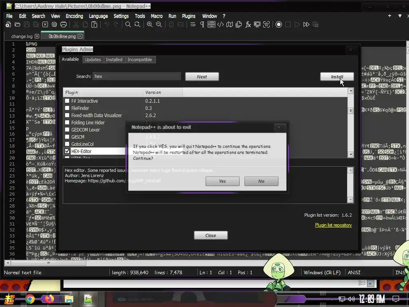Image resolution: width=409 pixels, height=307 pixels.
Task: Click the Notepad++ taskbar icon
Action: 88,299
